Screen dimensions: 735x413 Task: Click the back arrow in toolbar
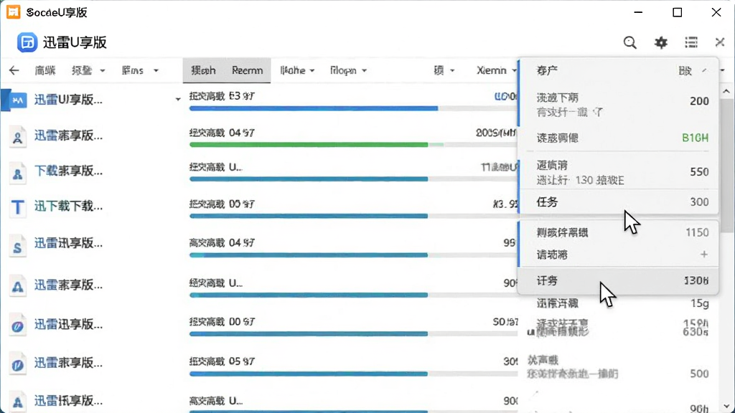click(x=14, y=71)
